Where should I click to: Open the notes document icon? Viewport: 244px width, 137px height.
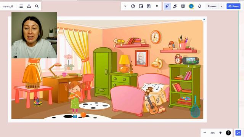point(149,6)
